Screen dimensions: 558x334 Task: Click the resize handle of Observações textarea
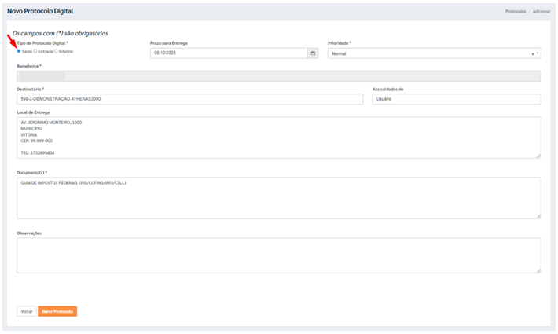[x=538, y=270]
